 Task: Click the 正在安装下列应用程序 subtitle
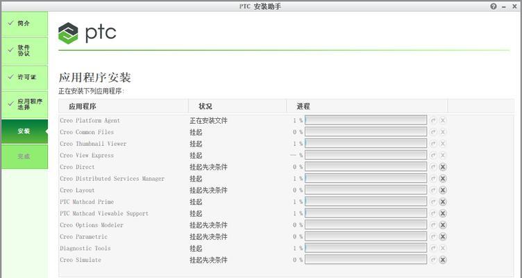(91, 91)
